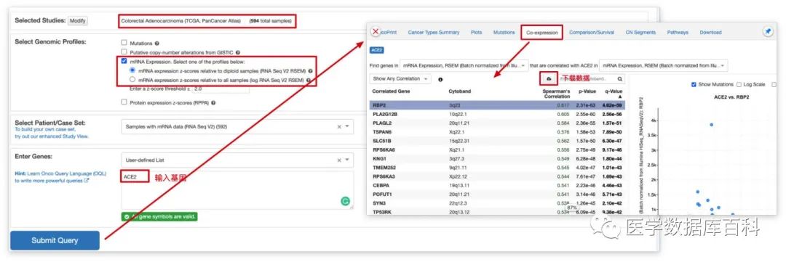The height and width of the screenshot is (262, 786).
Task: Sort by q-Value column arrow
Action: [x=619, y=97]
